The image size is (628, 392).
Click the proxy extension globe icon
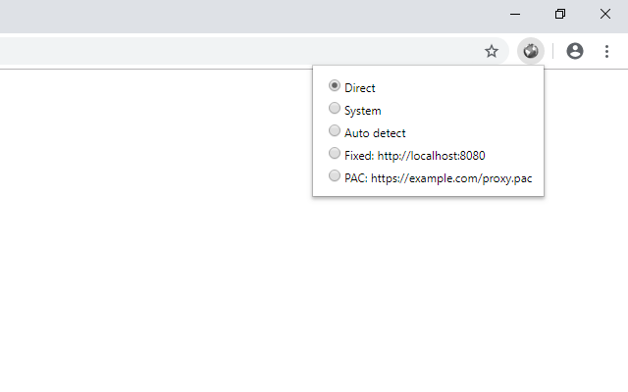[x=531, y=51]
